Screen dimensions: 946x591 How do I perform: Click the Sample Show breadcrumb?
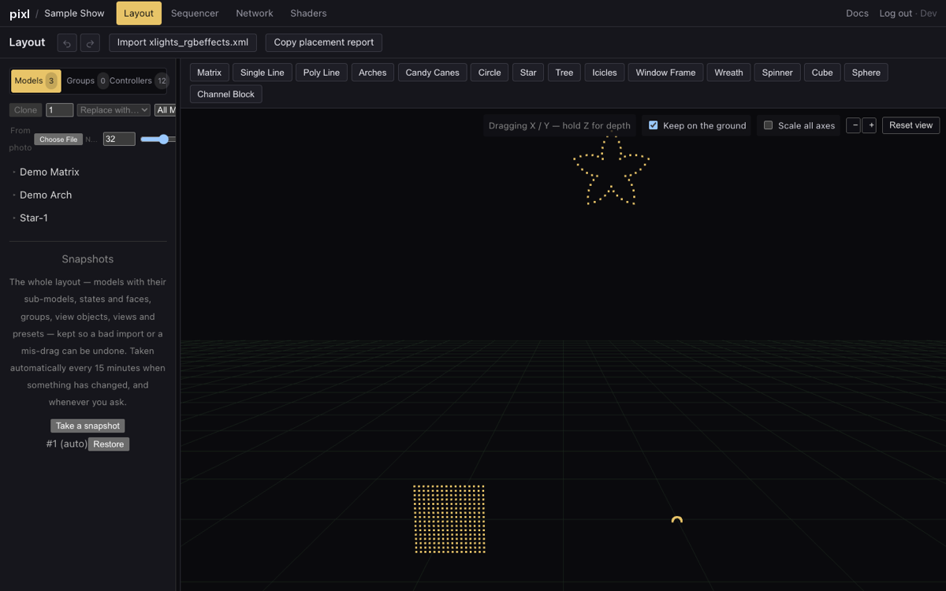point(74,13)
